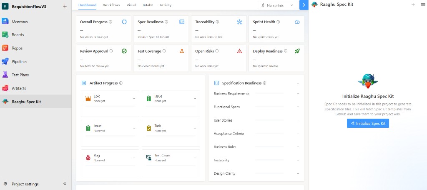
Task: Show info for Traceability
Action: point(217,22)
